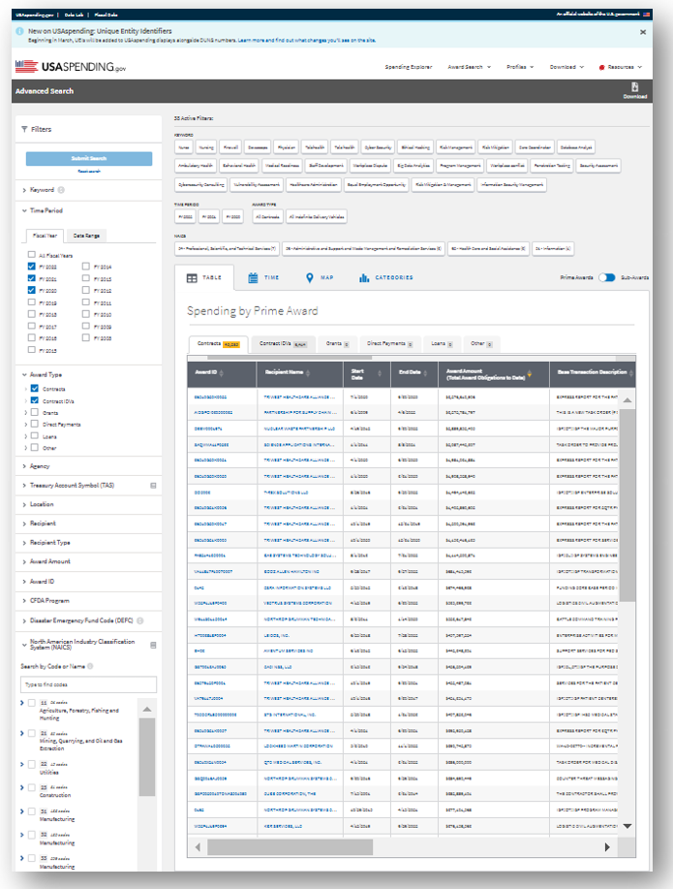The height and width of the screenshot is (889, 673).
Task: Click the Submit Search button
Action: click(x=89, y=158)
